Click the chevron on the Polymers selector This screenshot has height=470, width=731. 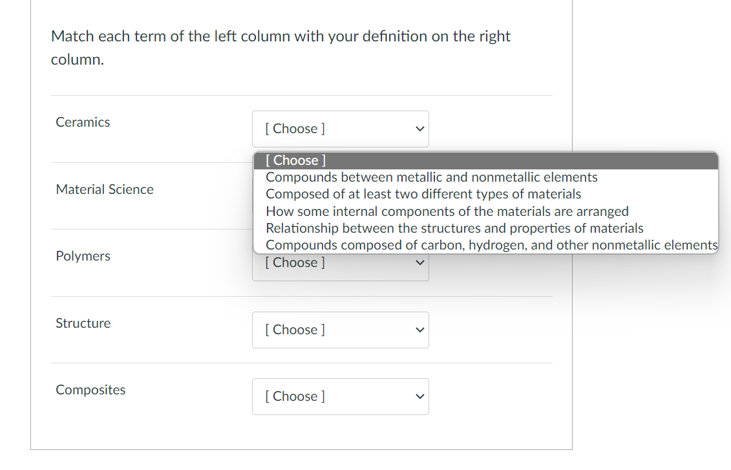(x=420, y=262)
